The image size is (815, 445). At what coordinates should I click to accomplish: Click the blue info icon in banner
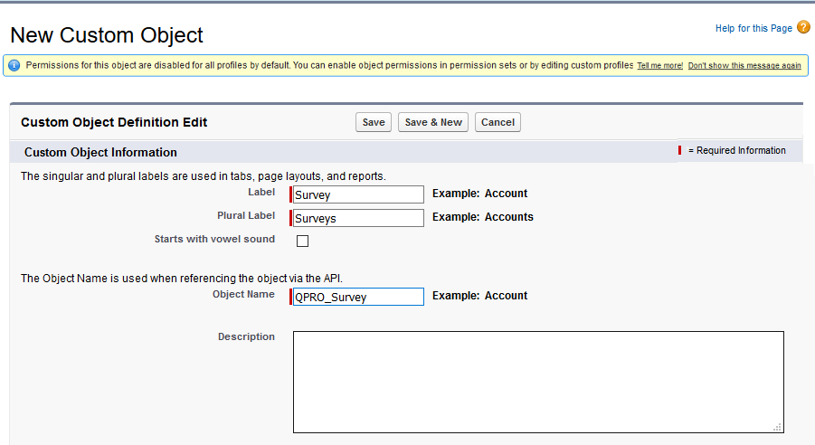point(14,66)
